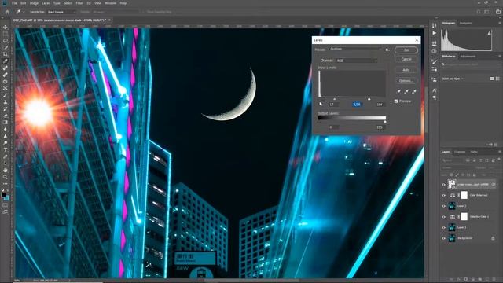The image size is (503, 283).
Task: Open the Libraries sort-by-type dropdown
Action: point(453,79)
